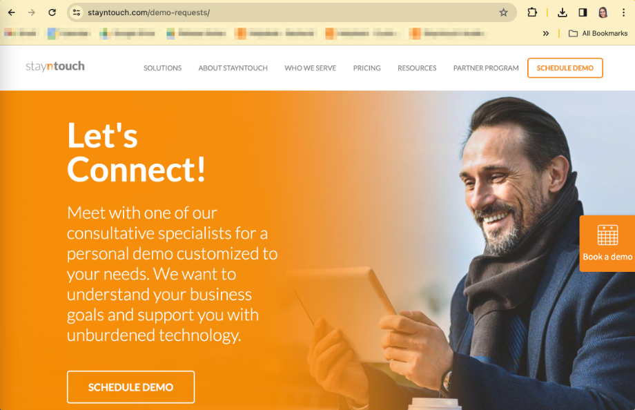Open the Extensions puzzle icon

(x=532, y=12)
